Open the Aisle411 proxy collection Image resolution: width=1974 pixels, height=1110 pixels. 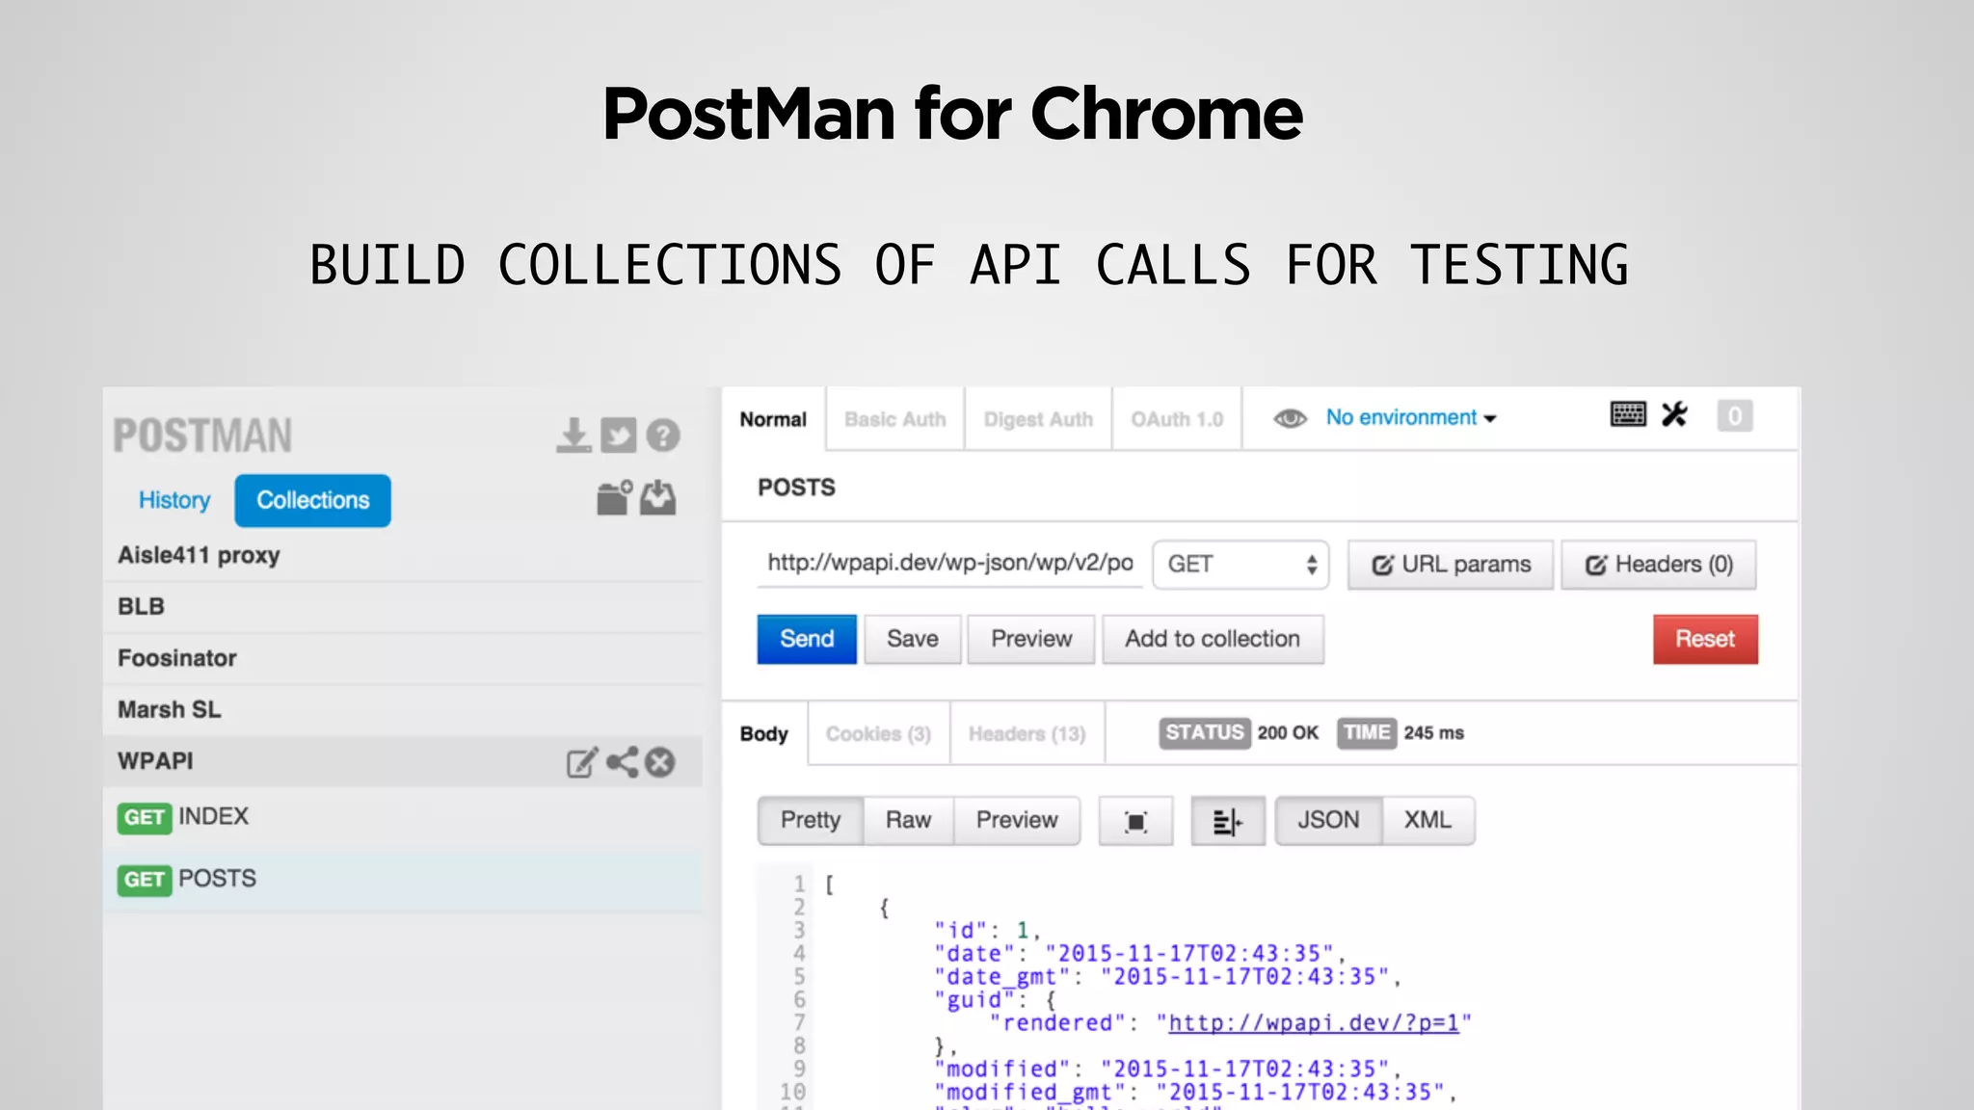coord(403,556)
